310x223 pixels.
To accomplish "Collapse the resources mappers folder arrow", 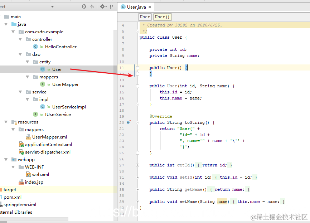I will [x=13, y=130].
